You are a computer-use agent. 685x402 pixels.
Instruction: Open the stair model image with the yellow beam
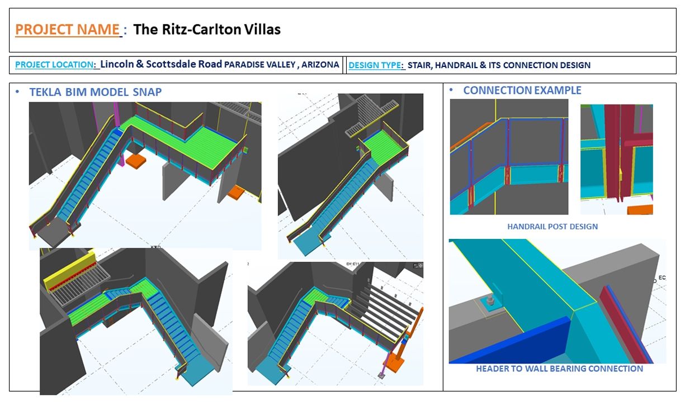tap(136, 322)
